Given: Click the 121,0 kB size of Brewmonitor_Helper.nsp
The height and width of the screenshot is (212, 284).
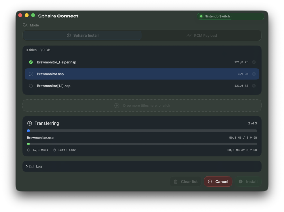Looking at the screenshot, I should pyautogui.click(x=241, y=62).
